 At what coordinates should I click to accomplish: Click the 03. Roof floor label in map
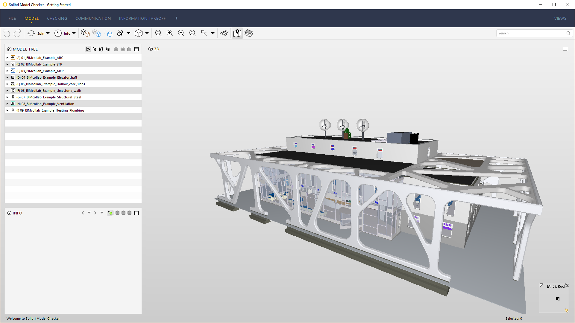(x=556, y=287)
